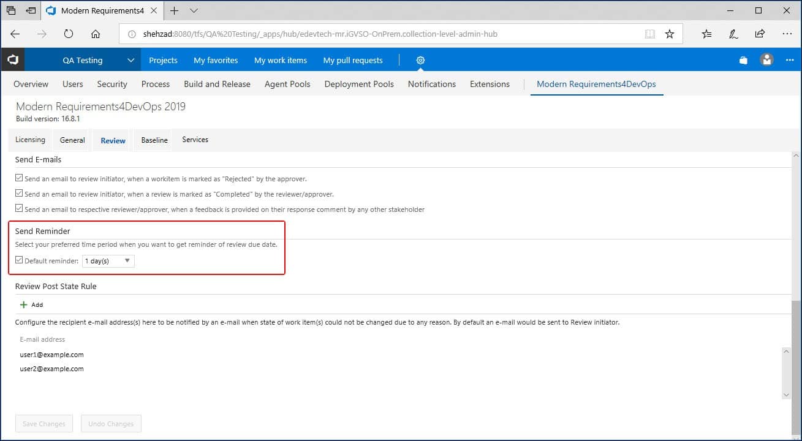This screenshot has height=441, width=802.
Task: Open the tab list chevron
Action: (194, 10)
